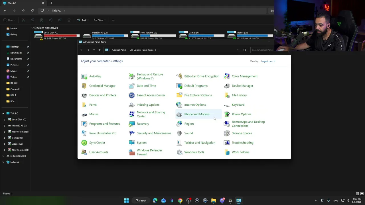Viewport: 365px width, 205px height.
Task: Open the Mouse settings icon
Action: 84,114
